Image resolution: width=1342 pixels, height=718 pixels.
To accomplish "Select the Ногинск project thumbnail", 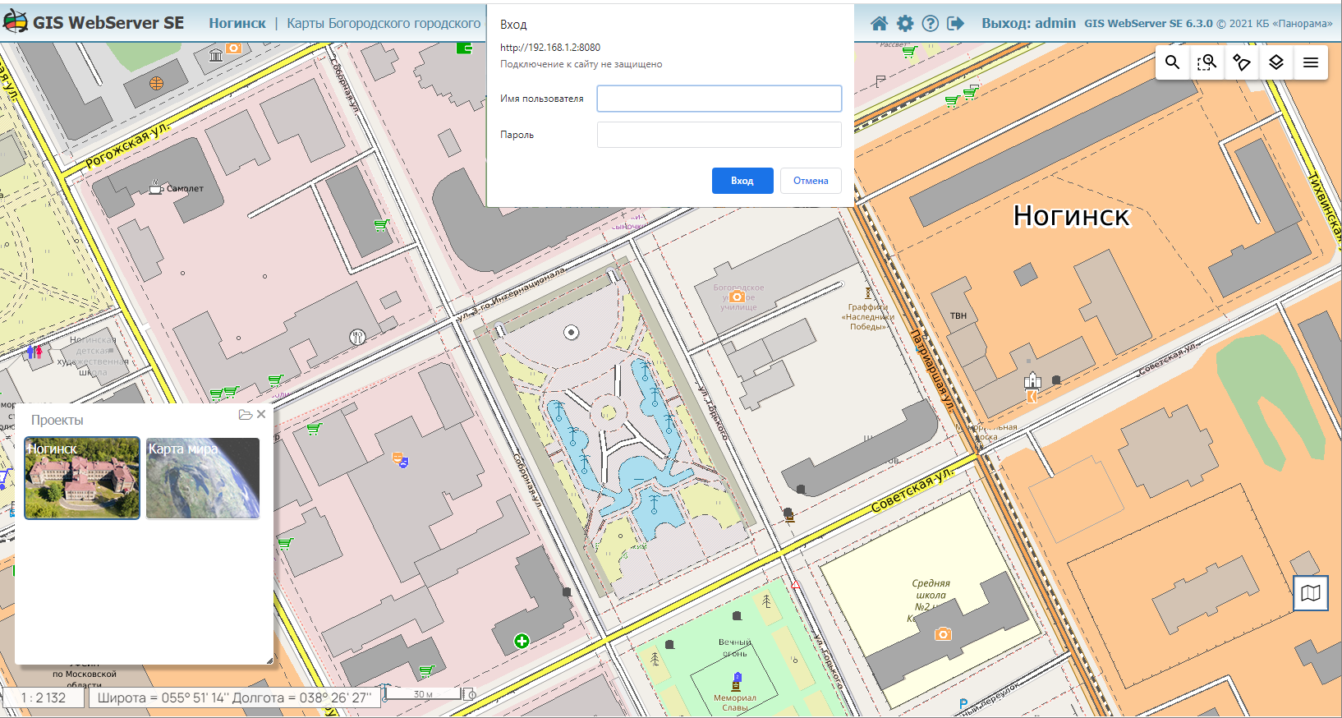I will click(x=82, y=478).
